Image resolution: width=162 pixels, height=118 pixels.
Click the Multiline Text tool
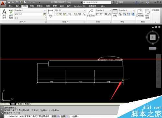point(4,14)
